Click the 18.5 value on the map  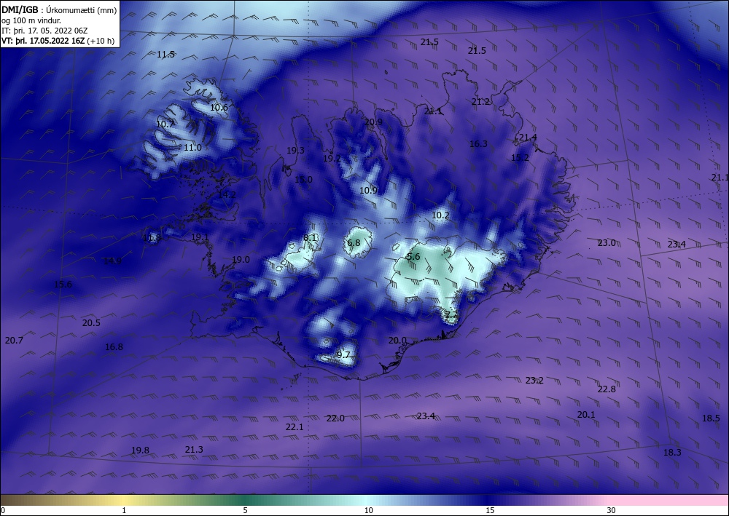coord(711,418)
